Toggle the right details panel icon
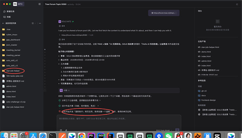Screen dimensions: 242x138 (x=237, y=4)
